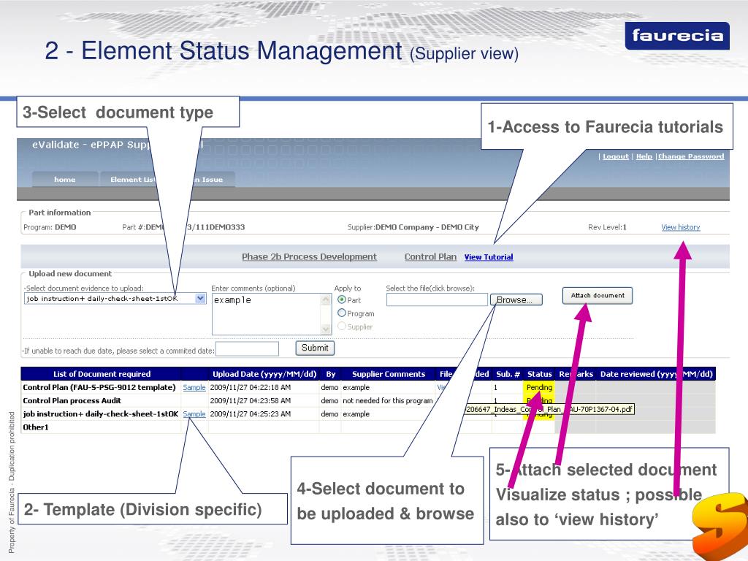Click the Status column header
This screenshot has height=561, width=748.
coord(540,374)
